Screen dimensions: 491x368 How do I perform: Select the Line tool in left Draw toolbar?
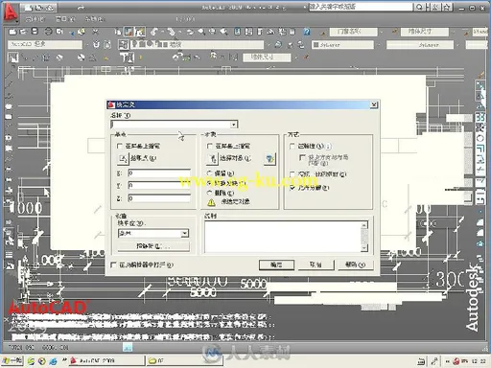click(9, 75)
